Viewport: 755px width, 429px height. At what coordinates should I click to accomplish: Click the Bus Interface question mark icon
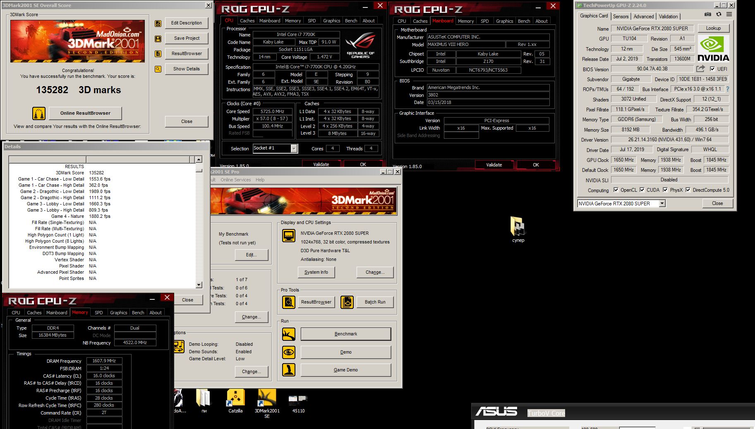[x=728, y=89]
